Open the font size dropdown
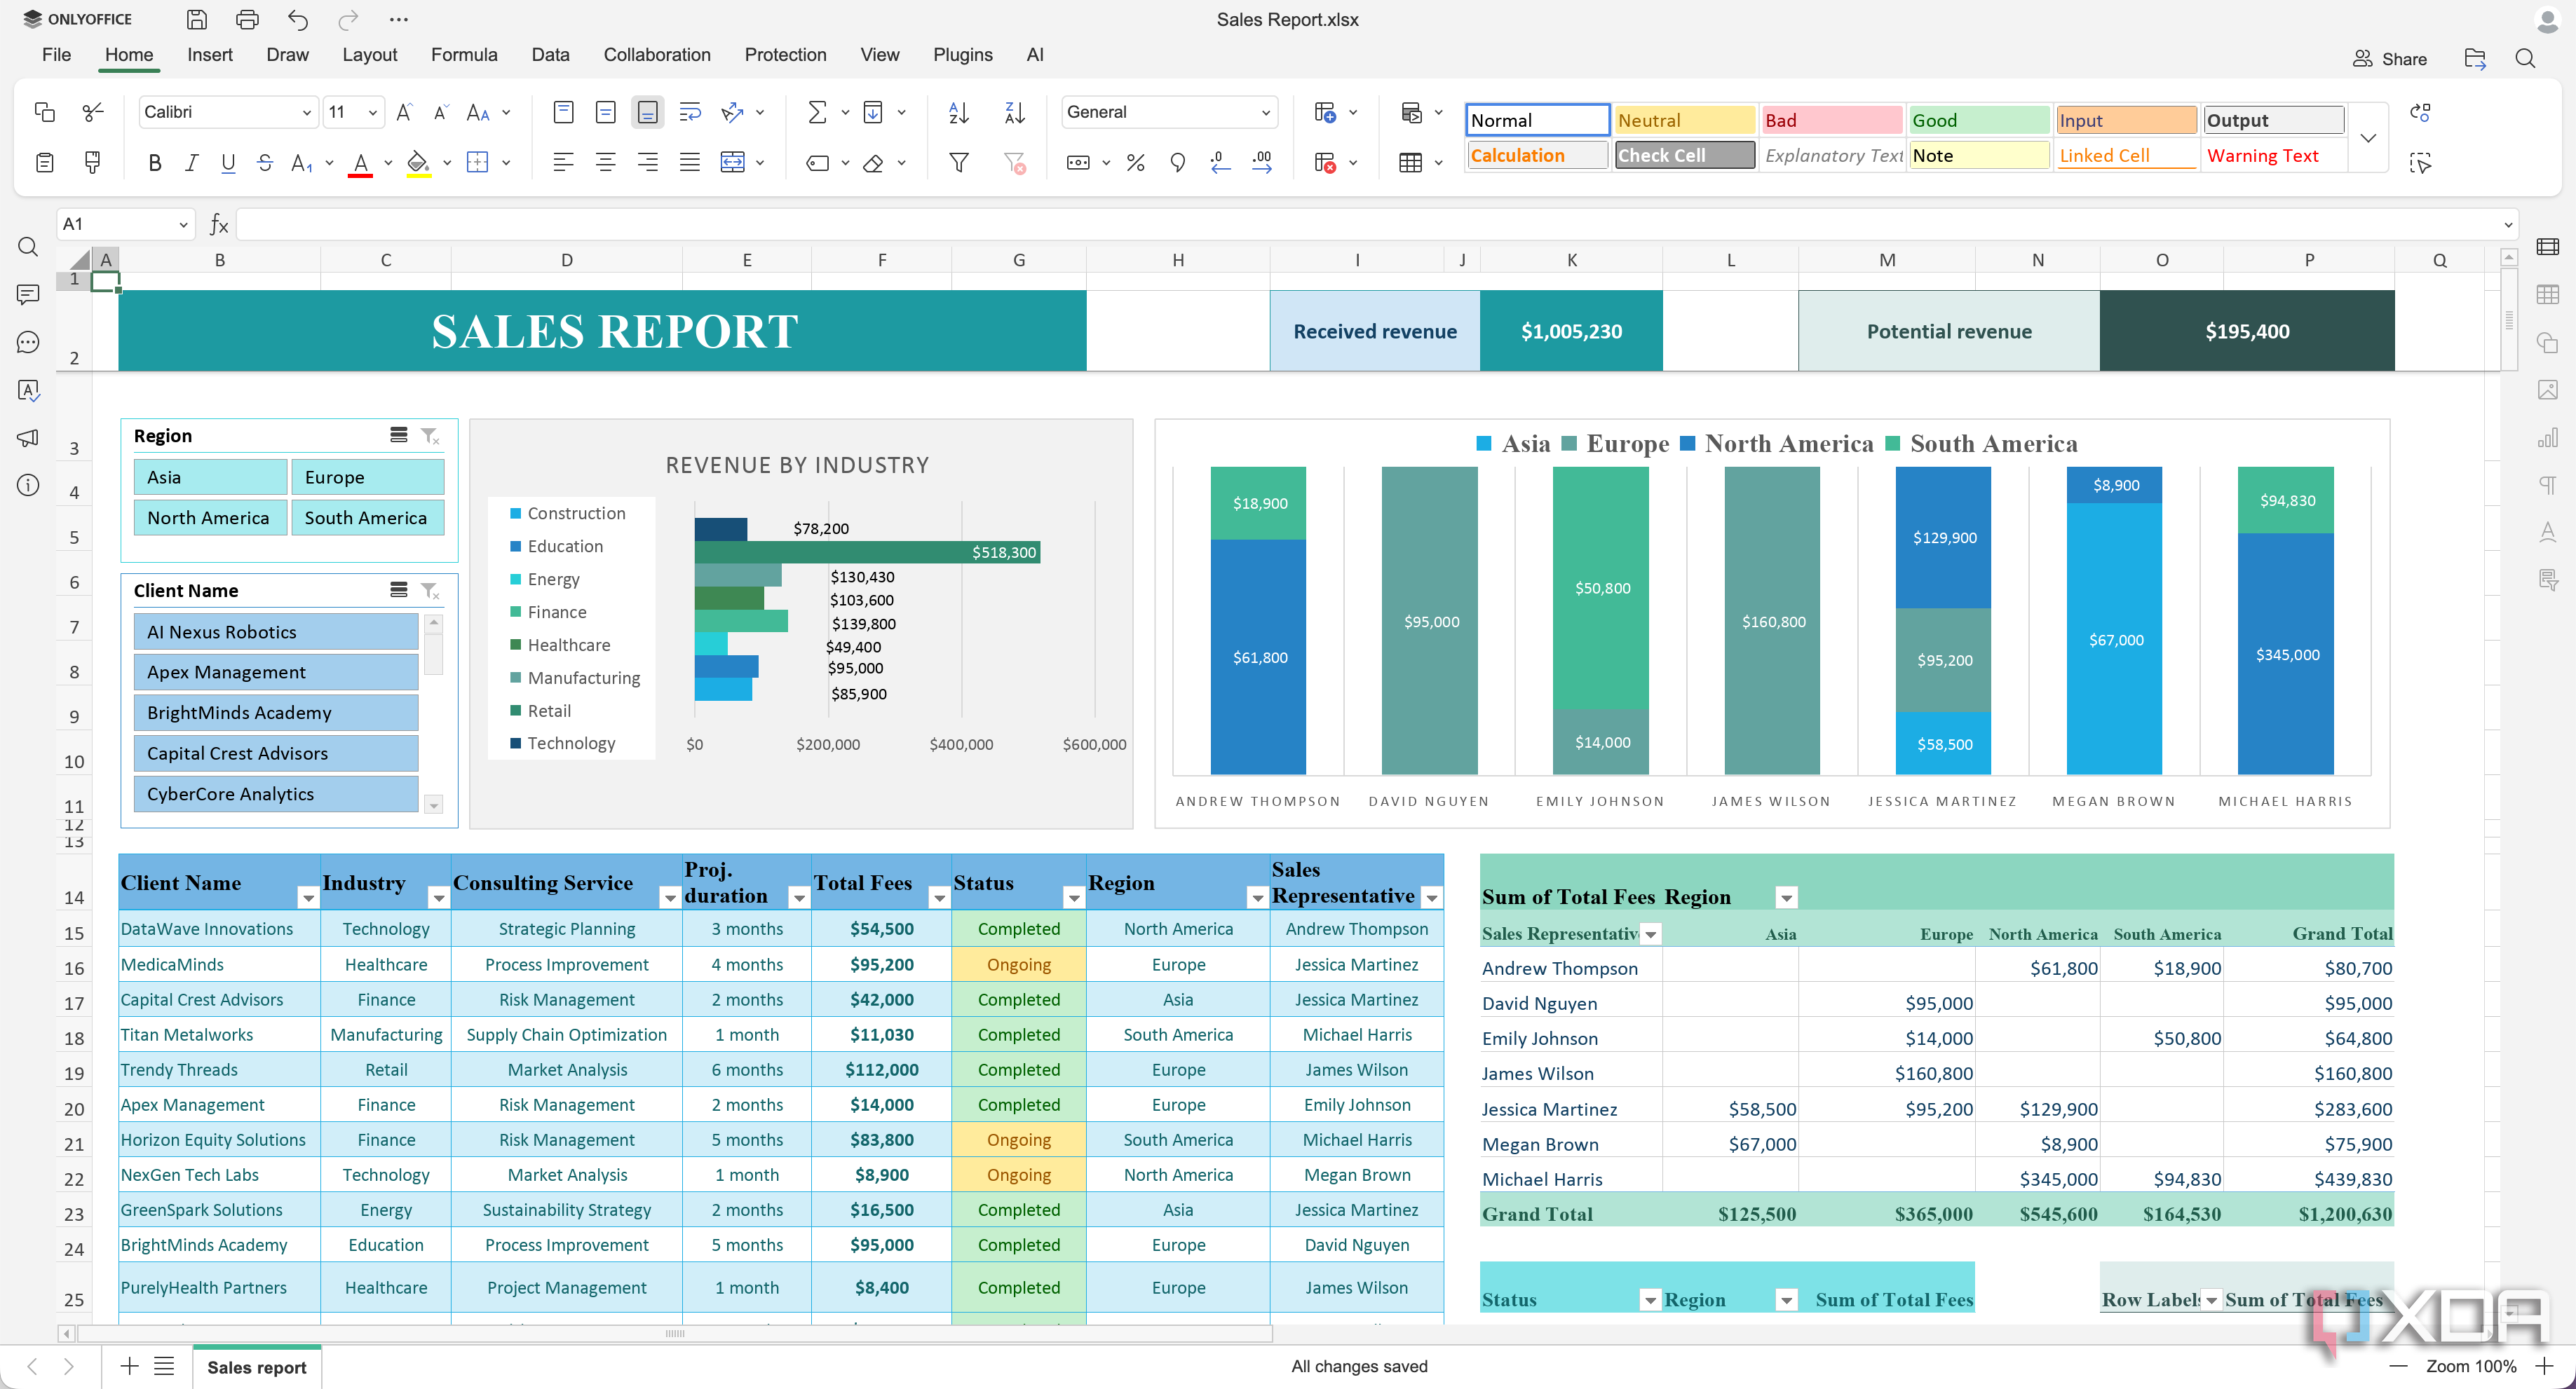2576x1389 pixels. [372, 113]
